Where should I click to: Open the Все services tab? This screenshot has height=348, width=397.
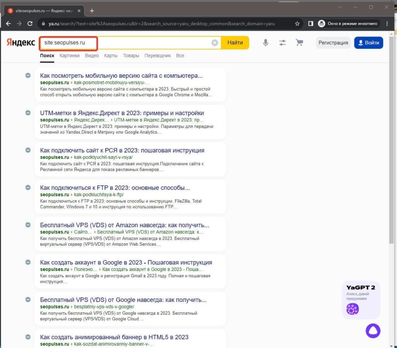180,55
